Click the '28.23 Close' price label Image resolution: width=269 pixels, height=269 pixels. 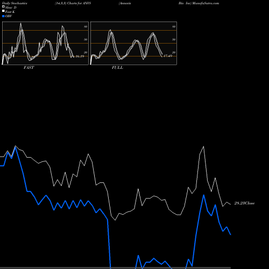coord(244,203)
